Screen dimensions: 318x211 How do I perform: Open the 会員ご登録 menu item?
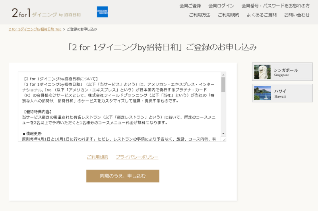pos(190,6)
